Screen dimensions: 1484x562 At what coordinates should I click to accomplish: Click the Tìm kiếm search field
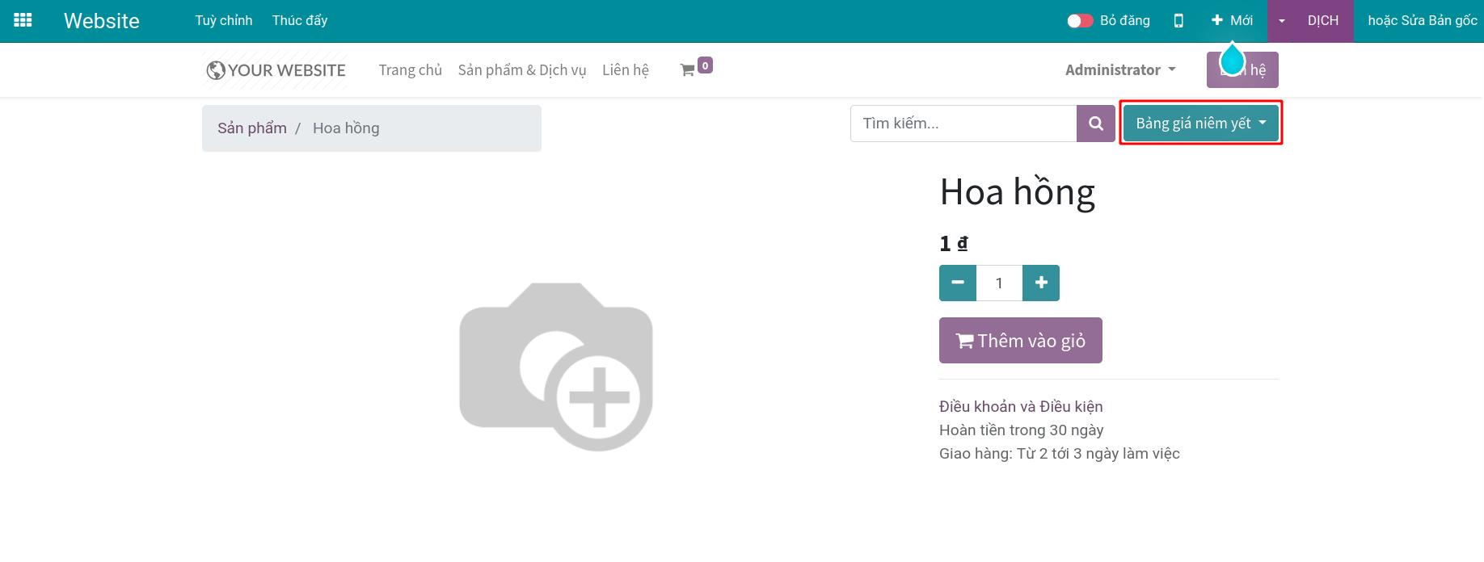click(x=963, y=124)
